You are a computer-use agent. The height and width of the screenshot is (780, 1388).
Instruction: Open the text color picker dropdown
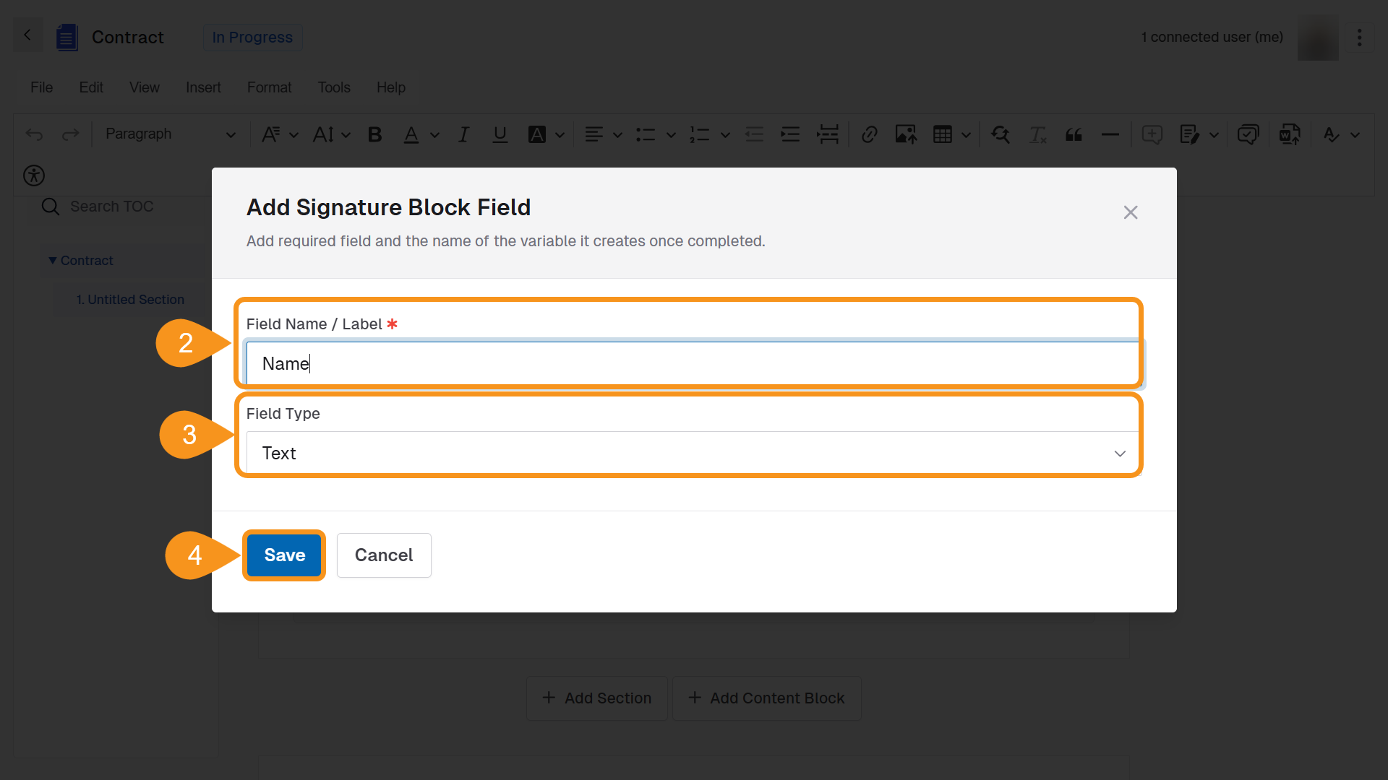(x=434, y=134)
